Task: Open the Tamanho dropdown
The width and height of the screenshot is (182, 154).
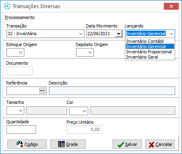Action: (15, 111)
